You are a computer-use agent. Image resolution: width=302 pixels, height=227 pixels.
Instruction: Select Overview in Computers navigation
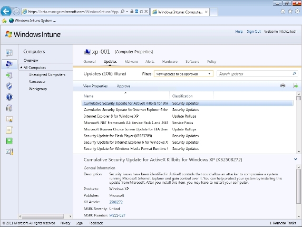click(31, 60)
